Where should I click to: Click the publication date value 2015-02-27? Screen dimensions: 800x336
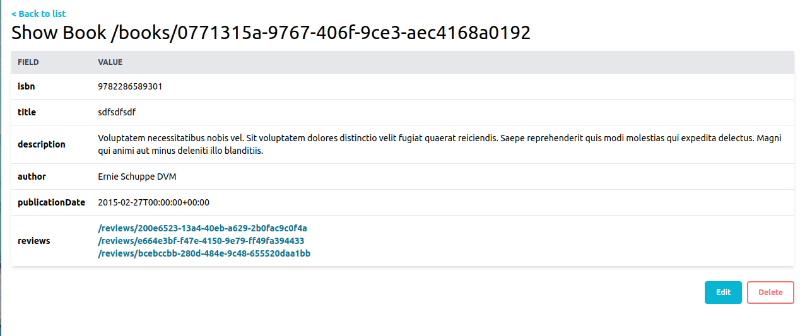pyautogui.click(x=154, y=202)
